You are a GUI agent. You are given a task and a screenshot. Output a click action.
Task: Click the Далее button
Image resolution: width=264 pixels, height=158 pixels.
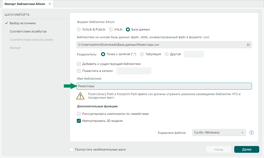[x=247, y=150]
